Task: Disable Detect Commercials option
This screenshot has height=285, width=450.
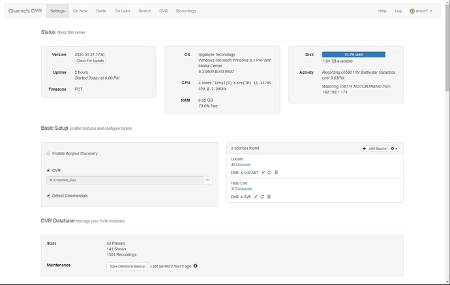Action: [x=48, y=196]
